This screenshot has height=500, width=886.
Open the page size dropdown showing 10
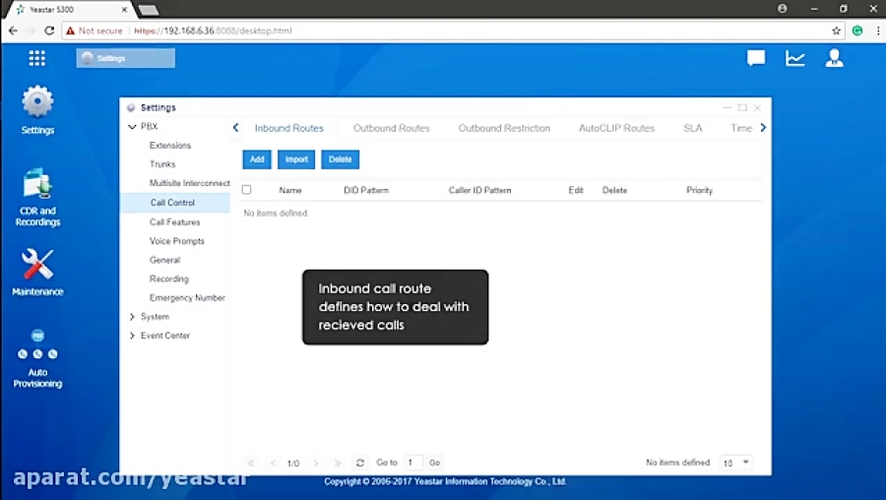point(736,463)
